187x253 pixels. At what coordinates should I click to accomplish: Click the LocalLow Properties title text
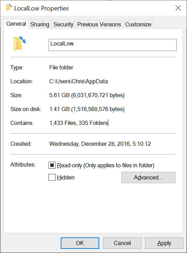point(42,8)
